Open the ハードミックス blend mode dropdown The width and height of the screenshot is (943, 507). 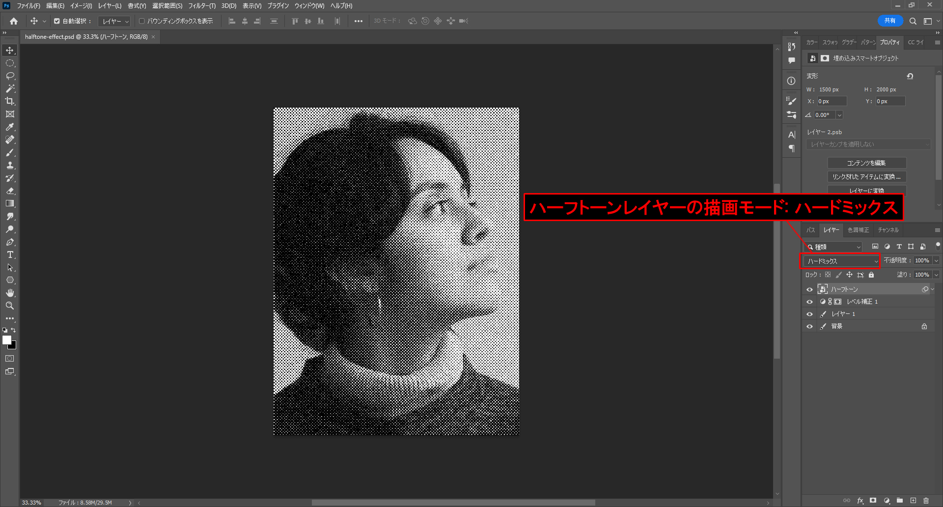click(840, 261)
